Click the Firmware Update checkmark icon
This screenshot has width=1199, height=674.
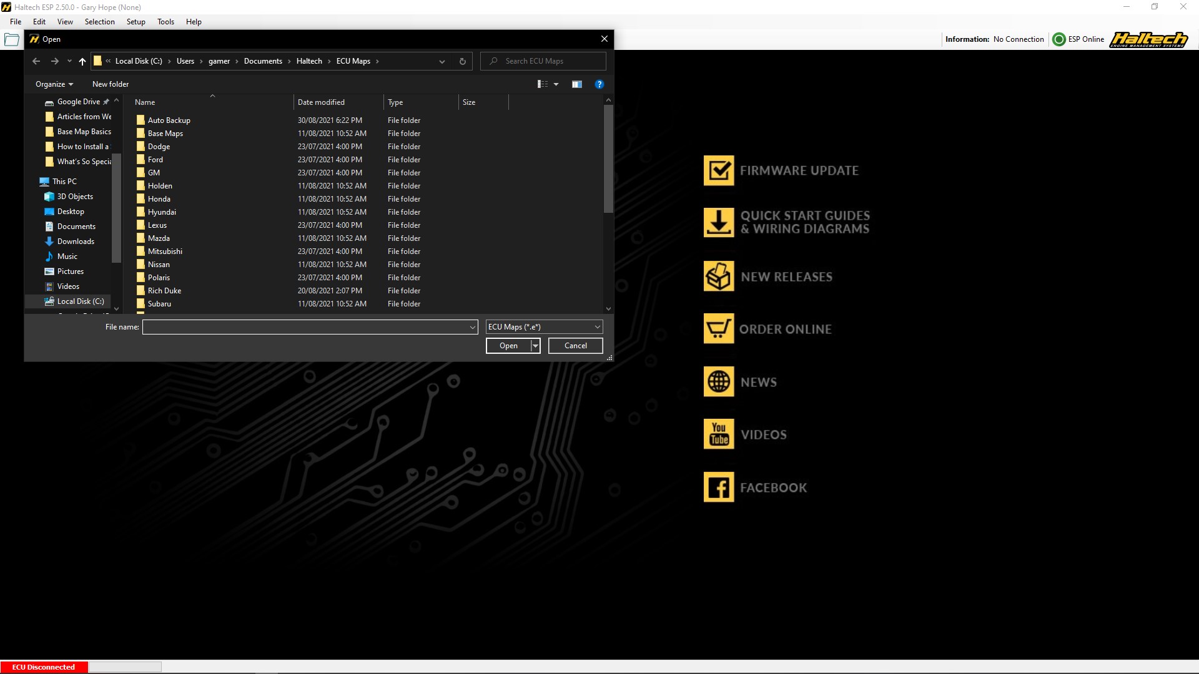click(719, 170)
